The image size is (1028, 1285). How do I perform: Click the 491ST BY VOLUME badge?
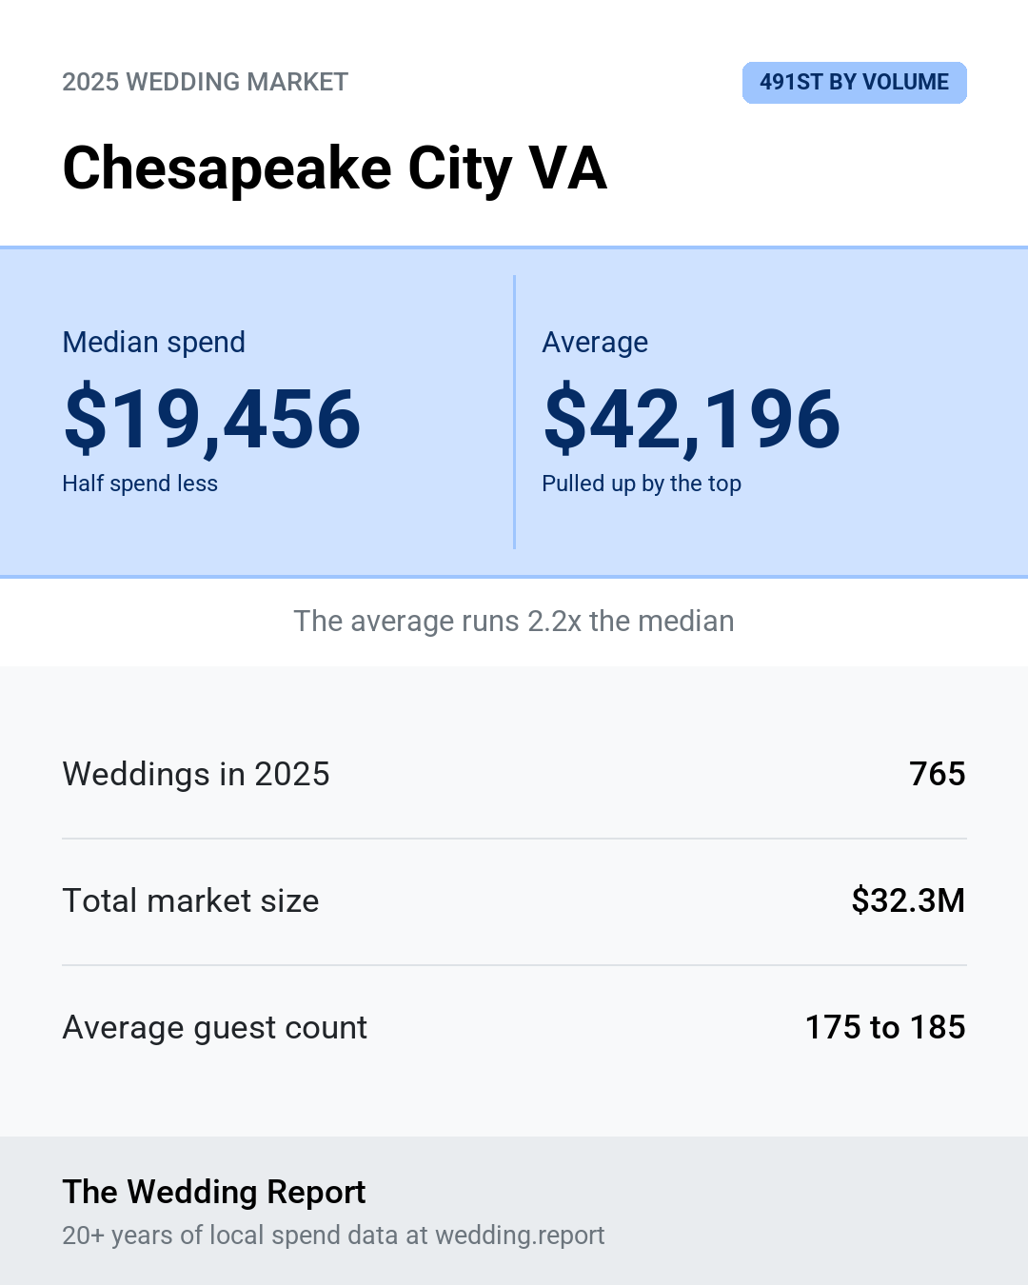click(x=855, y=83)
